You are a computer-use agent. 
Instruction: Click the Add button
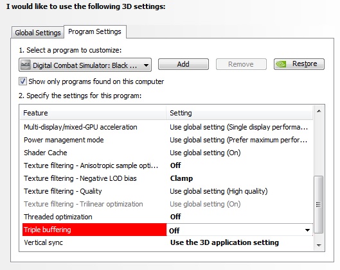click(183, 64)
